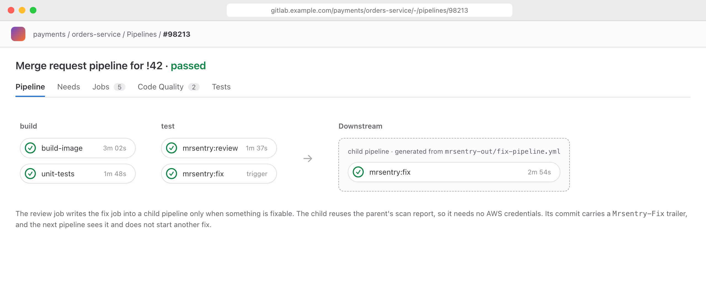The image size is (706, 287).
Task: Open the Code Quality tab
Action: (169, 87)
